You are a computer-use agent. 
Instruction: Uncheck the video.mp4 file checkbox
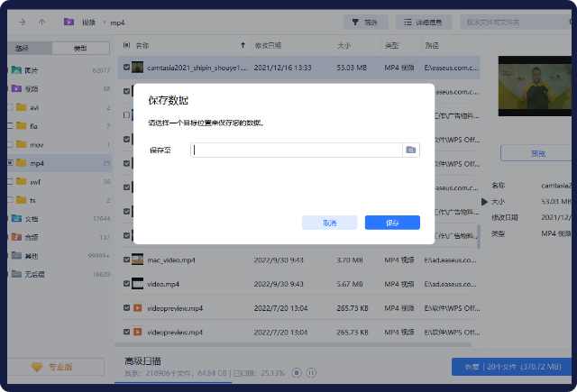click(126, 283)
